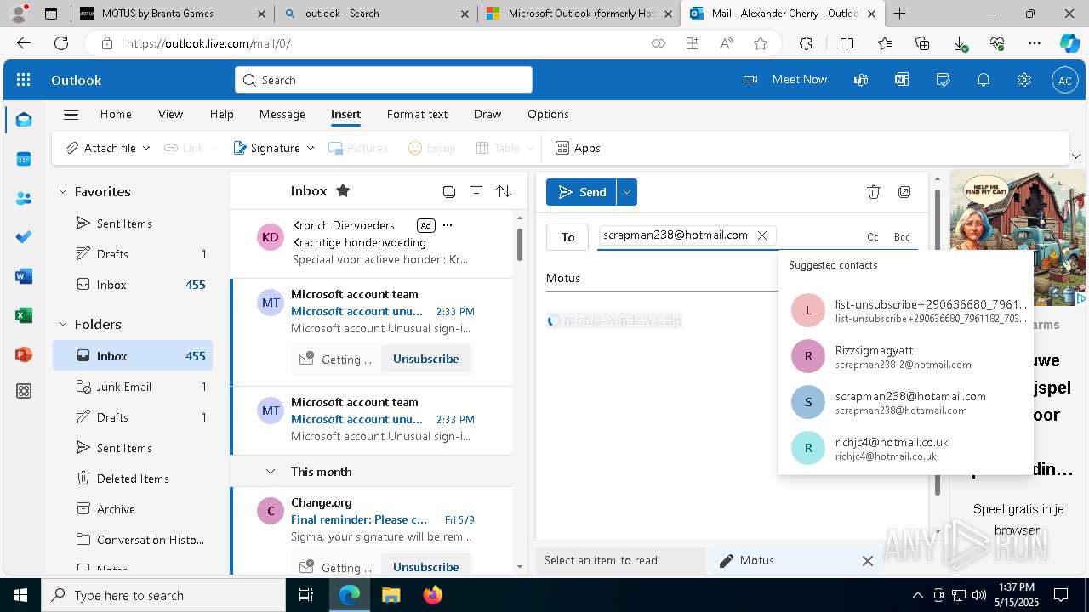Viewport: 1089px width, 612px height.
Task: Close the Motus draft tab
Action: tap(868, 561)
